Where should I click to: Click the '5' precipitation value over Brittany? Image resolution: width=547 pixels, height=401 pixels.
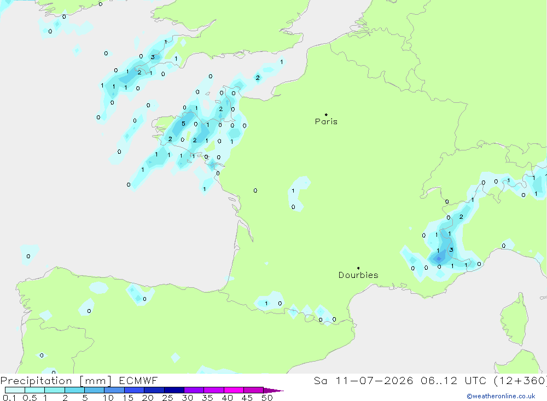click(183, 124)
